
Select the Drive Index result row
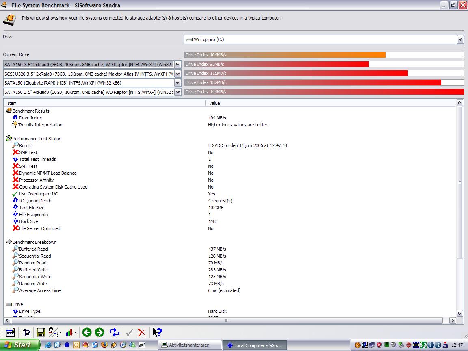coord(230,117)
